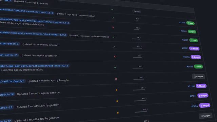Image resolution: width=217 pixels, height=122 pixels.
Task: Click purple Merged badge beside #22255
Action: point(196,57)
